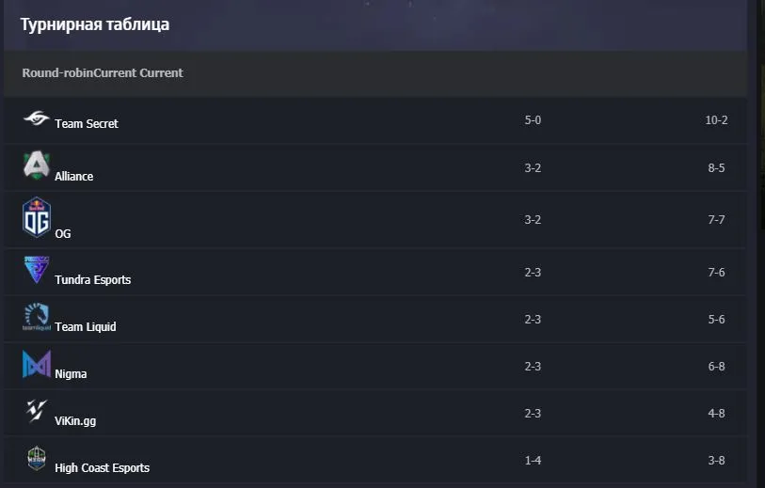Screen dimensions: 765x488
Task: Open the OG Red Bull logo
Action: point(37,217)
